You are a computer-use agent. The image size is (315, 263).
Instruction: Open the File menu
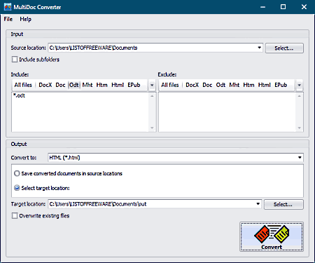click(x=8, y=19)
